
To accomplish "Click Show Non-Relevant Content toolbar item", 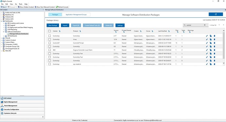I will (x=45, y=7).
